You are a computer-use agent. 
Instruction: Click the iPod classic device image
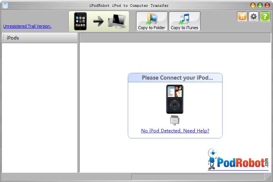174,99
